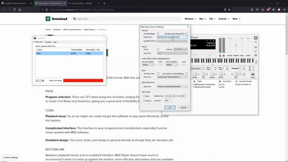Open the reader view icon in address bar
The width and height of the screenshot is (288, 162).
225,9
